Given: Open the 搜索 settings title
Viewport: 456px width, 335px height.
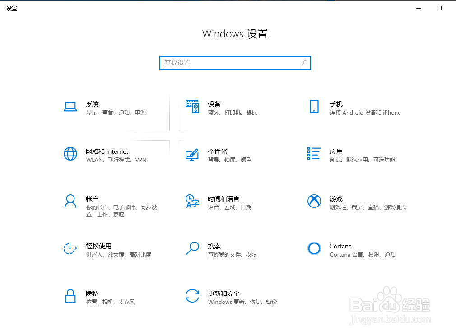Looking at the screenshot, I should pos(214,246).
